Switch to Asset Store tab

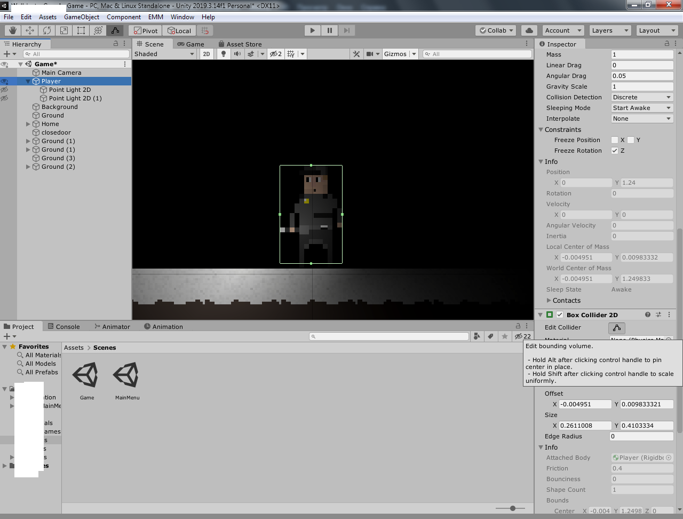tap(240, 44)
